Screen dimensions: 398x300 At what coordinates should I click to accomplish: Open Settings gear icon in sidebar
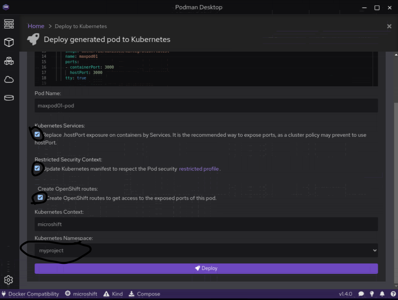(9, 280)
